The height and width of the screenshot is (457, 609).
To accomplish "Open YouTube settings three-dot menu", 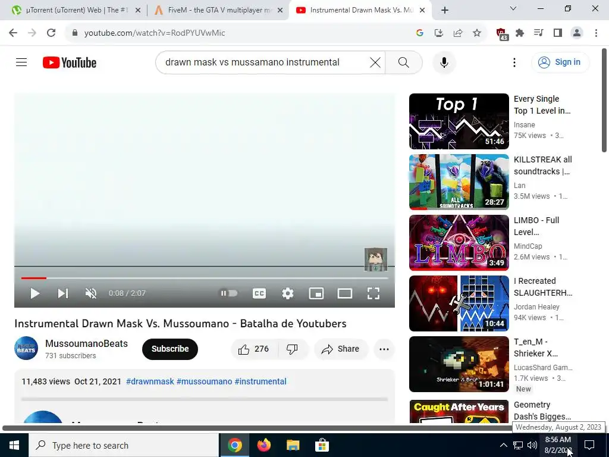I will pos(514,62).
